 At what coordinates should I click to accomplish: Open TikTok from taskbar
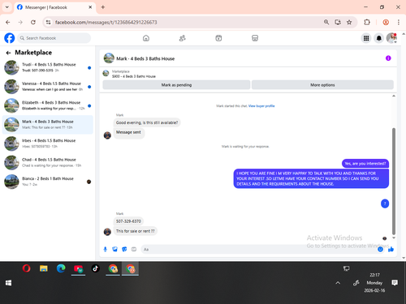tap(96, 268)
